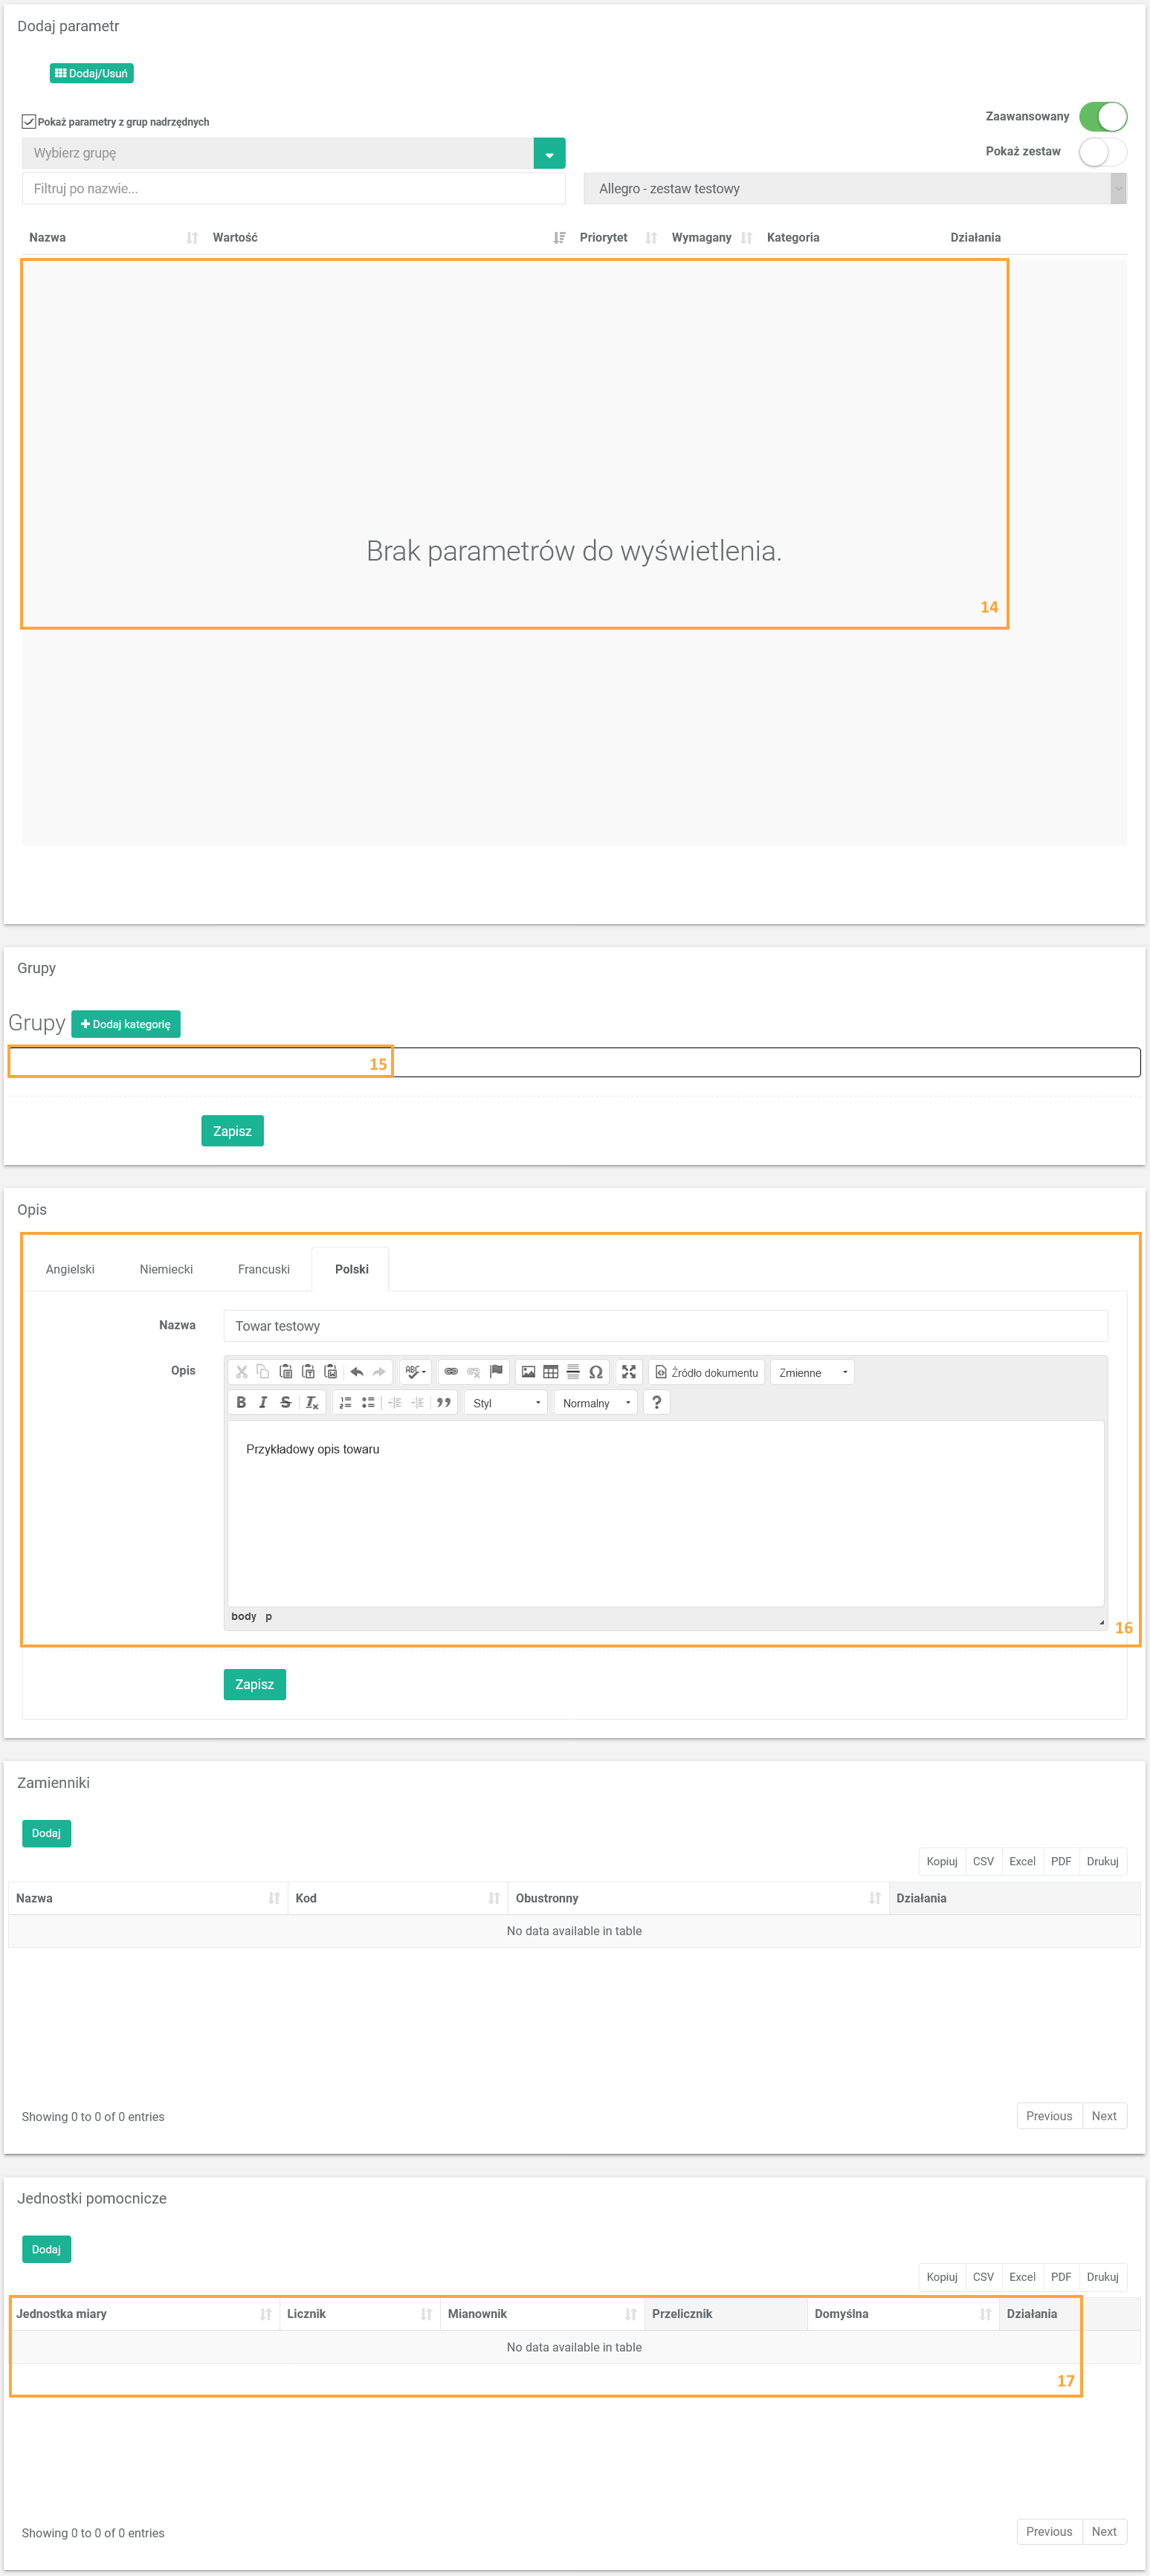1150x2576 pixels.
Task: Switch to the Niemiecki language tab
Action: [x=166, y=1269]
